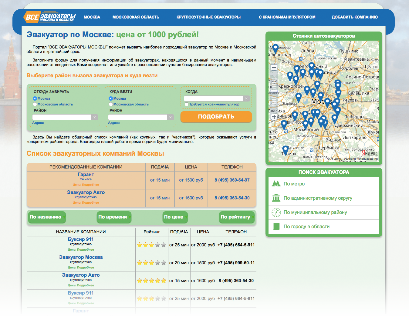Open the РАЙОН dropdown under ОТКУДА ЗАБИРАТЬ

click(65, 117)
